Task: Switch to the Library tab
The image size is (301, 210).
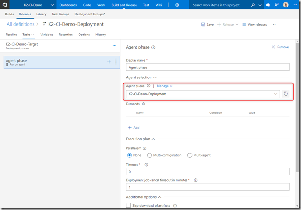Action: point(42,14)
